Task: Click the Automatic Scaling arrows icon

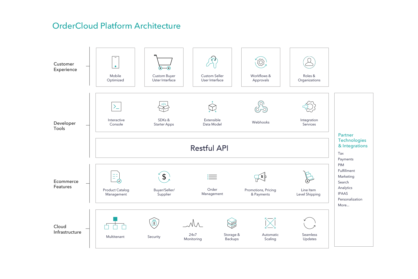Action: click(270, 223)
